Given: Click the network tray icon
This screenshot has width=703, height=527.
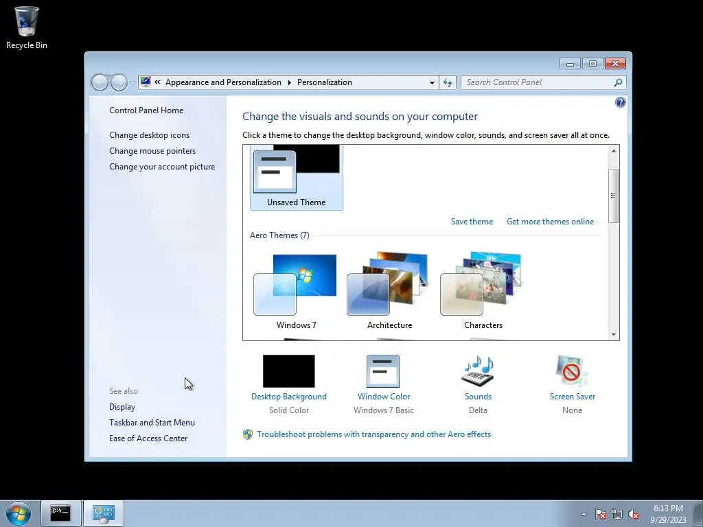Looking at the screenshot, I should (x=617, y=514).
